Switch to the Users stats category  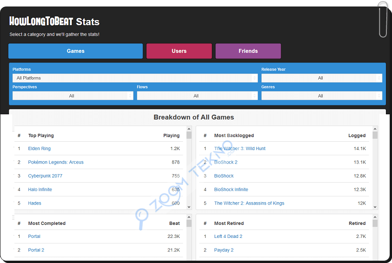(179, 51)
